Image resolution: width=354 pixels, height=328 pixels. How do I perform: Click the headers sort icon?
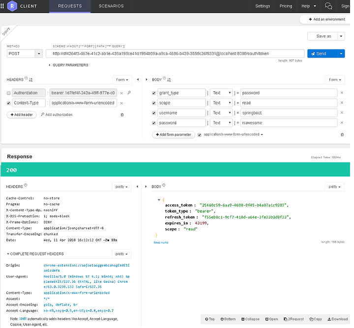pyautogui.click(x=30, y=80)
